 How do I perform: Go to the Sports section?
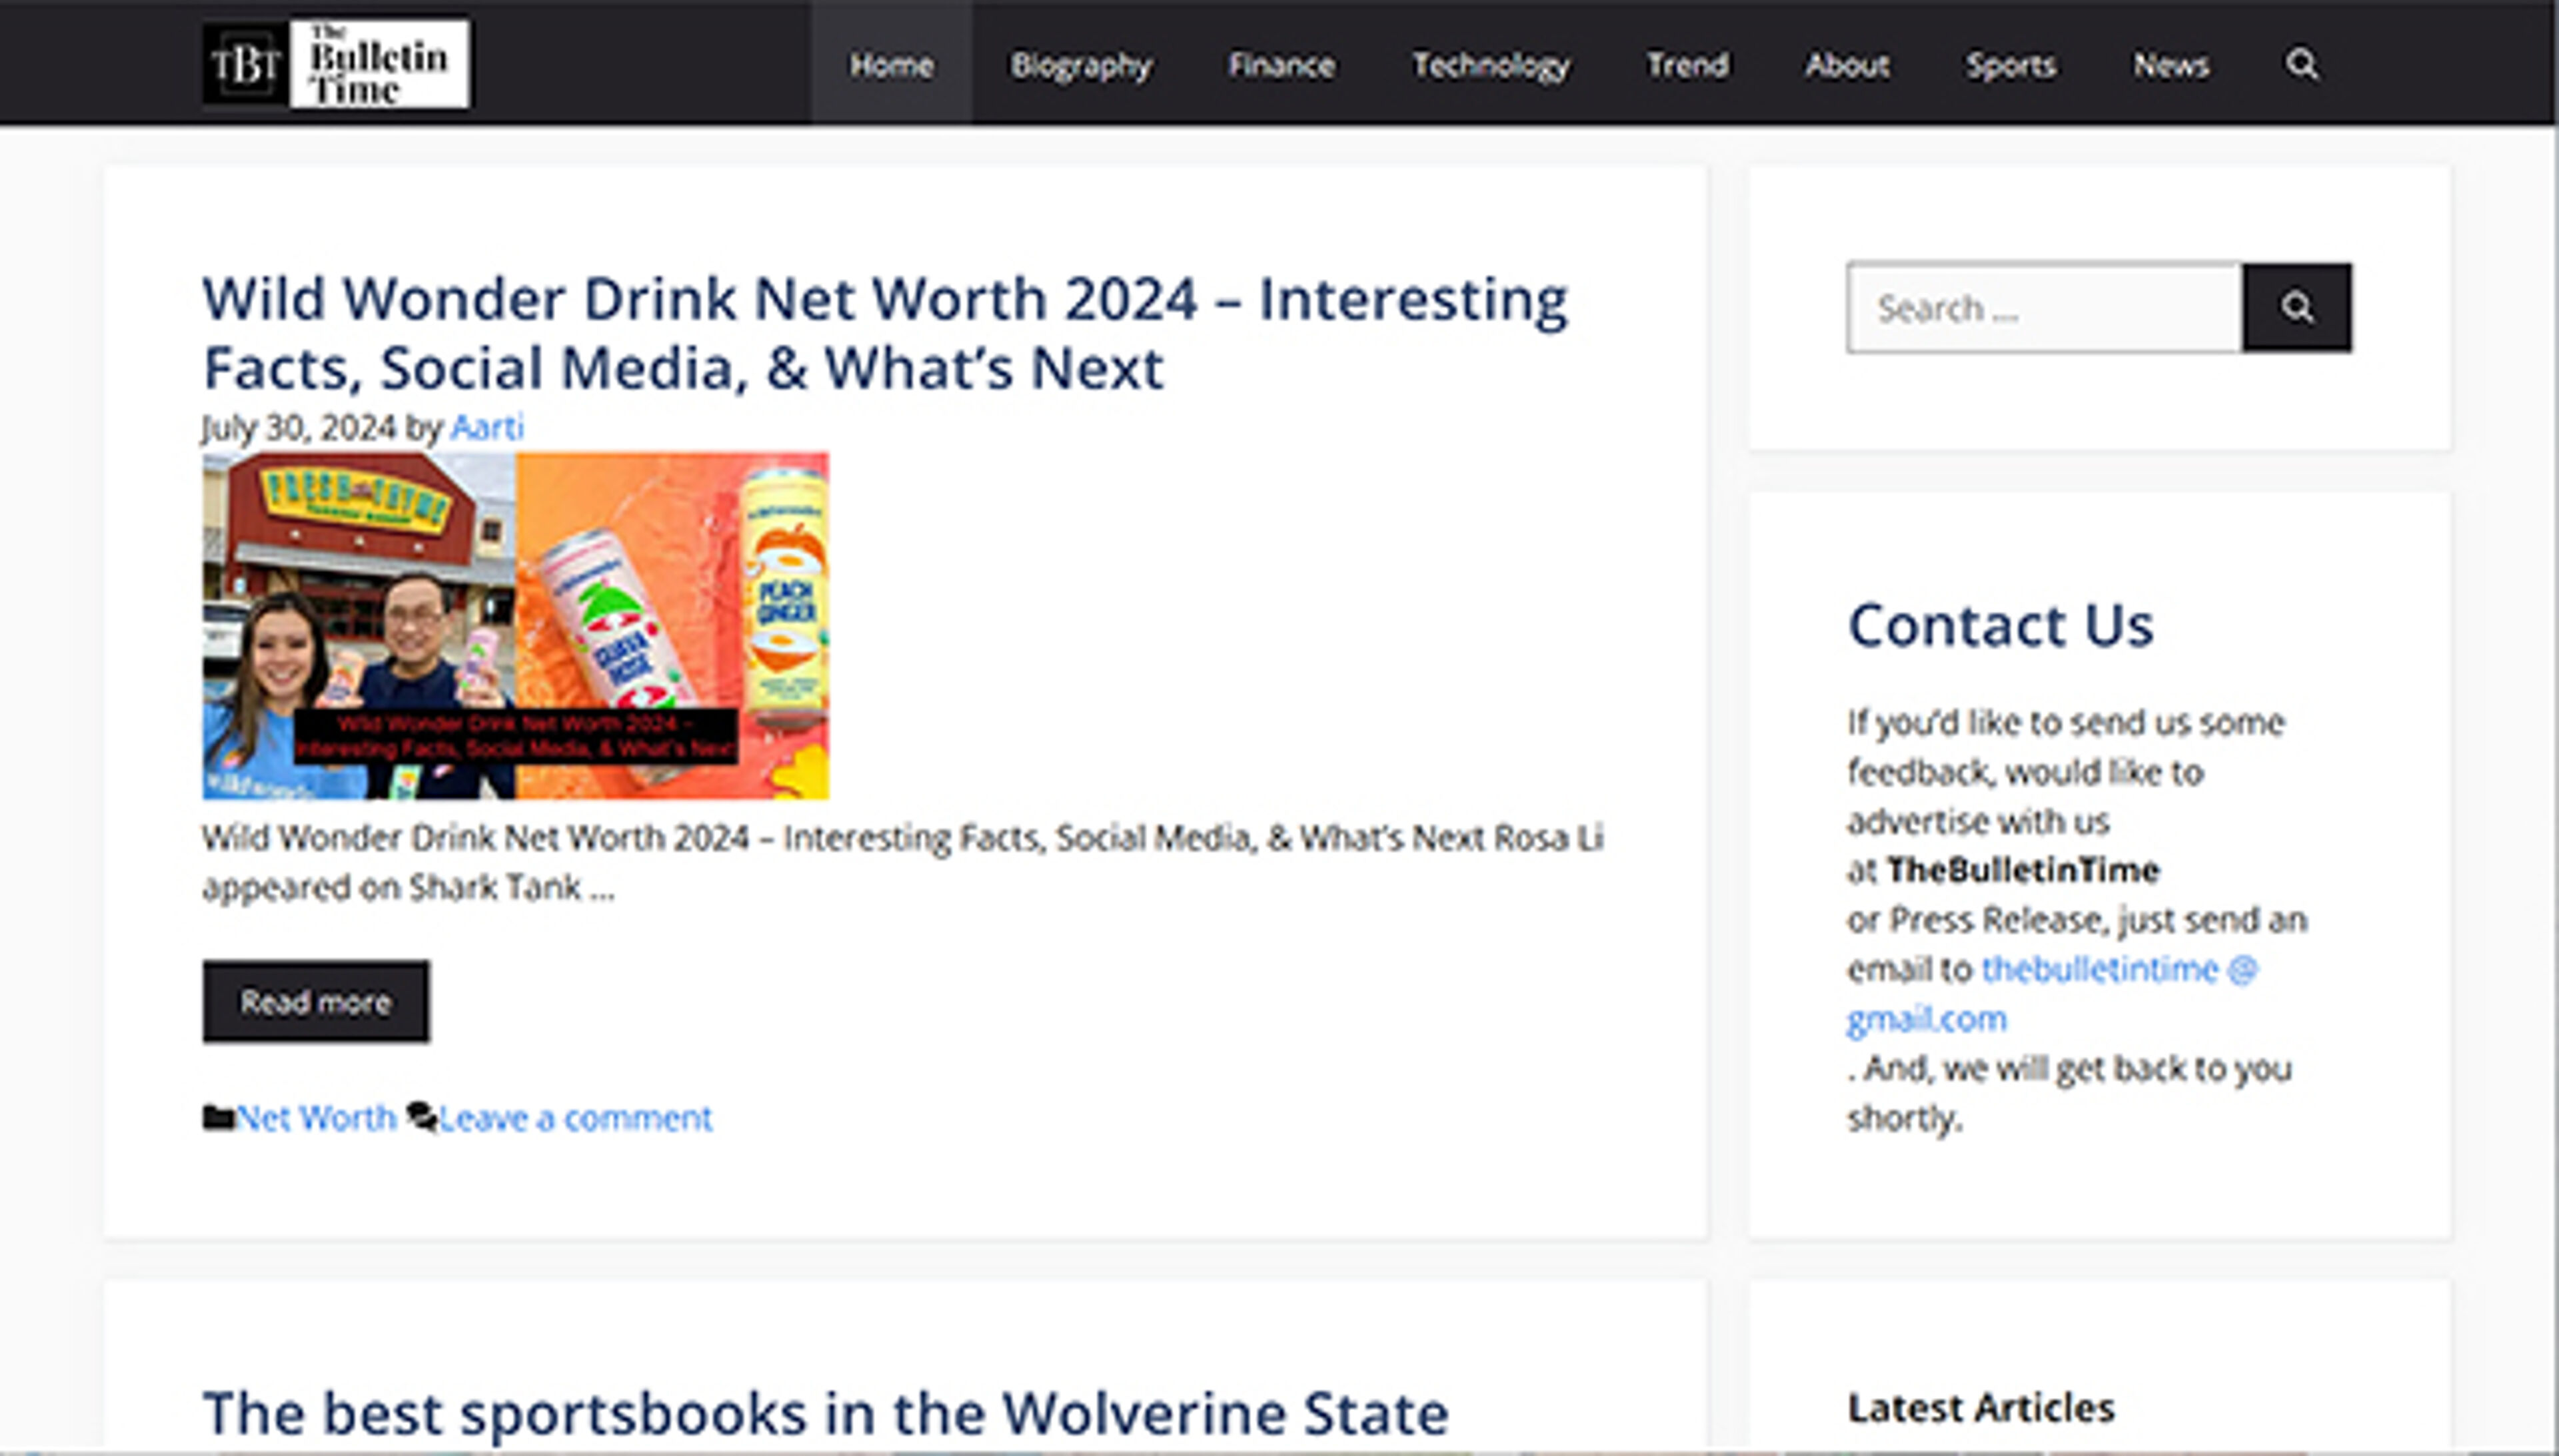[x=2011, y=65]
